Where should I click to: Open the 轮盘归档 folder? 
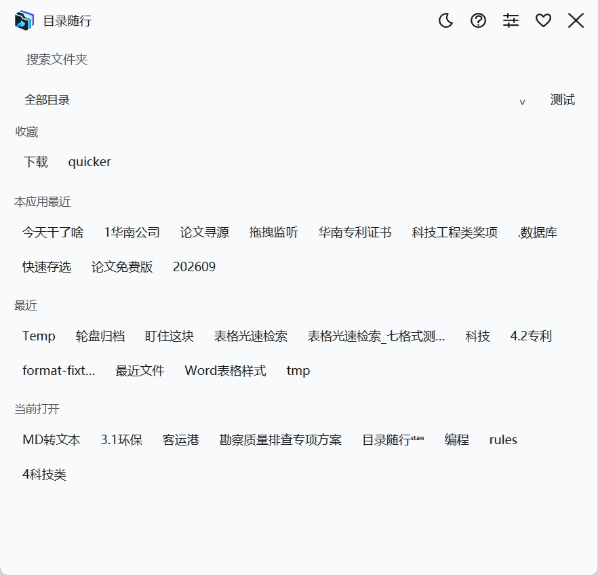pyautogui.click(x=100, y=336)
